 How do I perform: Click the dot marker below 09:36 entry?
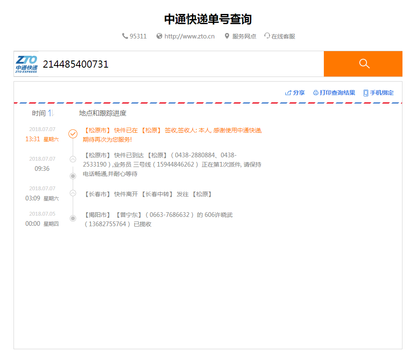point(73,176)
